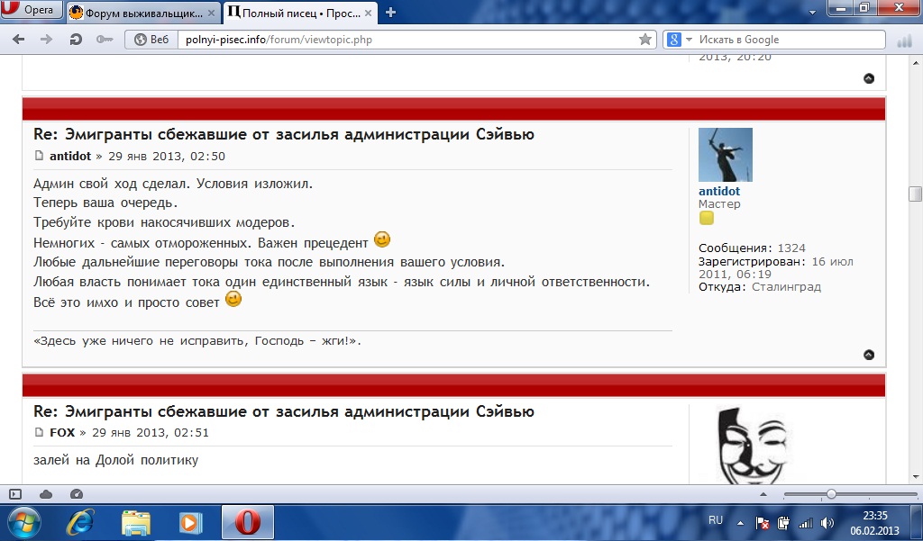Close the Форум выживальщик tab
923x541 pixels.
pyautogui.click(x=211, y=13)
